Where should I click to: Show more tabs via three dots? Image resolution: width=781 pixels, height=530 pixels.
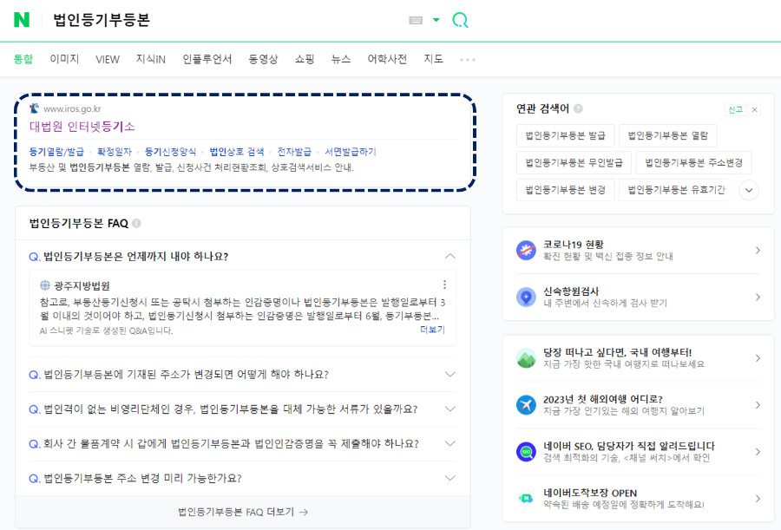pyautogui.click(x=467, y=60)
